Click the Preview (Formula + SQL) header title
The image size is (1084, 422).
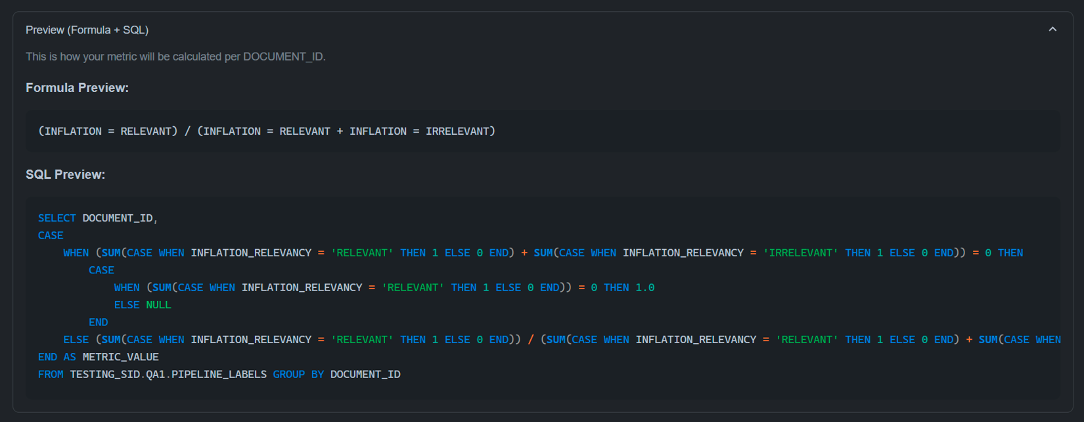87,30
